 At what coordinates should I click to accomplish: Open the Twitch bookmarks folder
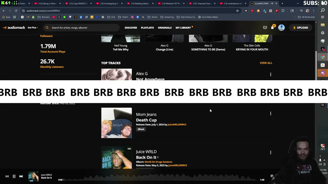[123, 17]
